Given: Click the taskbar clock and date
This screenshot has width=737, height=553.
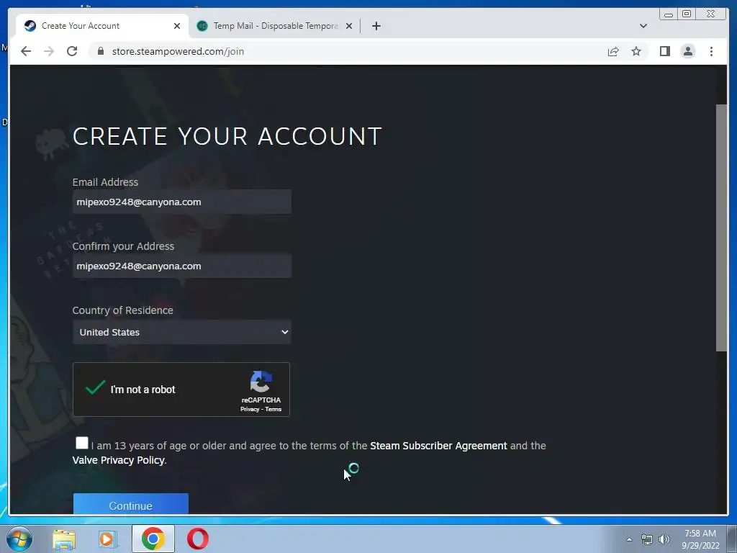Looking at the screenshot, I should [700, 539].
